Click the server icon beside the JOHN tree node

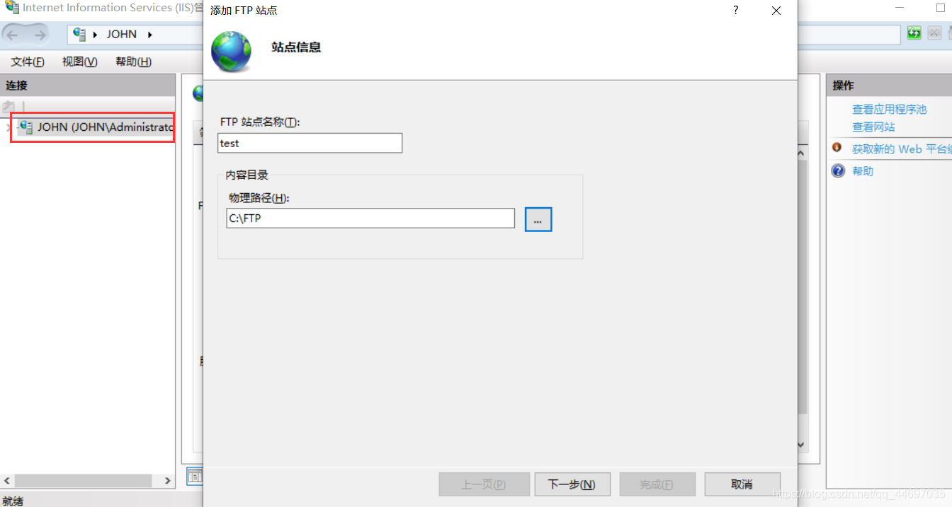click(x=26, y=127)
